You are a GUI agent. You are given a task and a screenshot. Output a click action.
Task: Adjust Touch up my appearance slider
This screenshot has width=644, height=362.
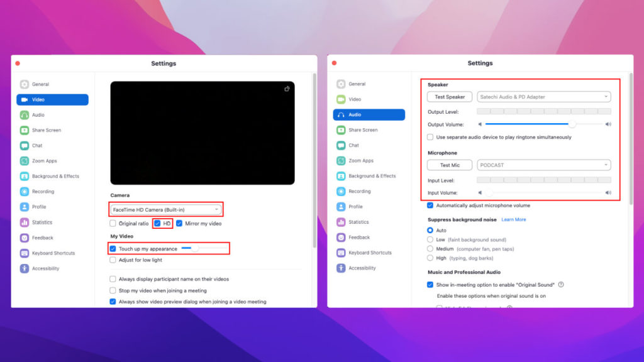tap(204, 248)
